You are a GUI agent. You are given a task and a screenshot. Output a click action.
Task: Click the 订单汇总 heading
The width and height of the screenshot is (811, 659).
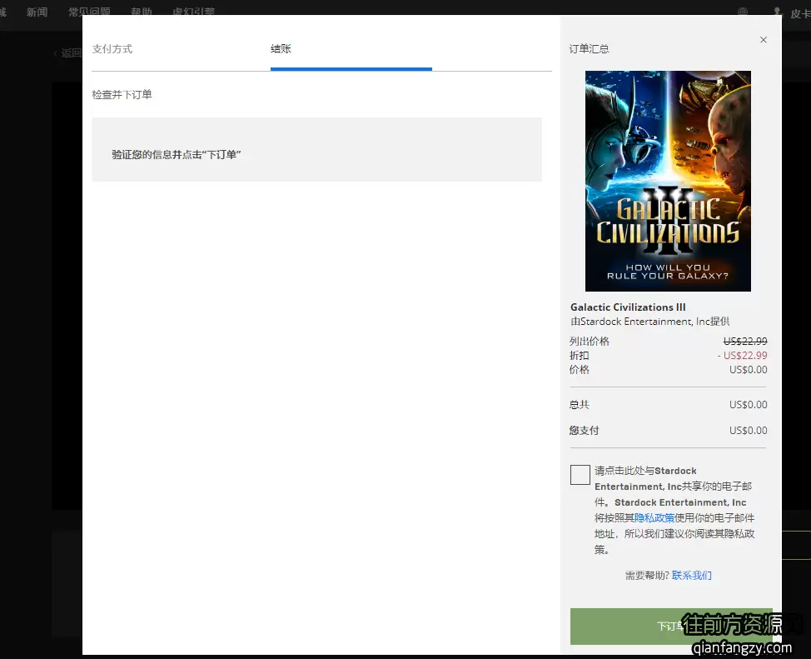pos(590,49)
